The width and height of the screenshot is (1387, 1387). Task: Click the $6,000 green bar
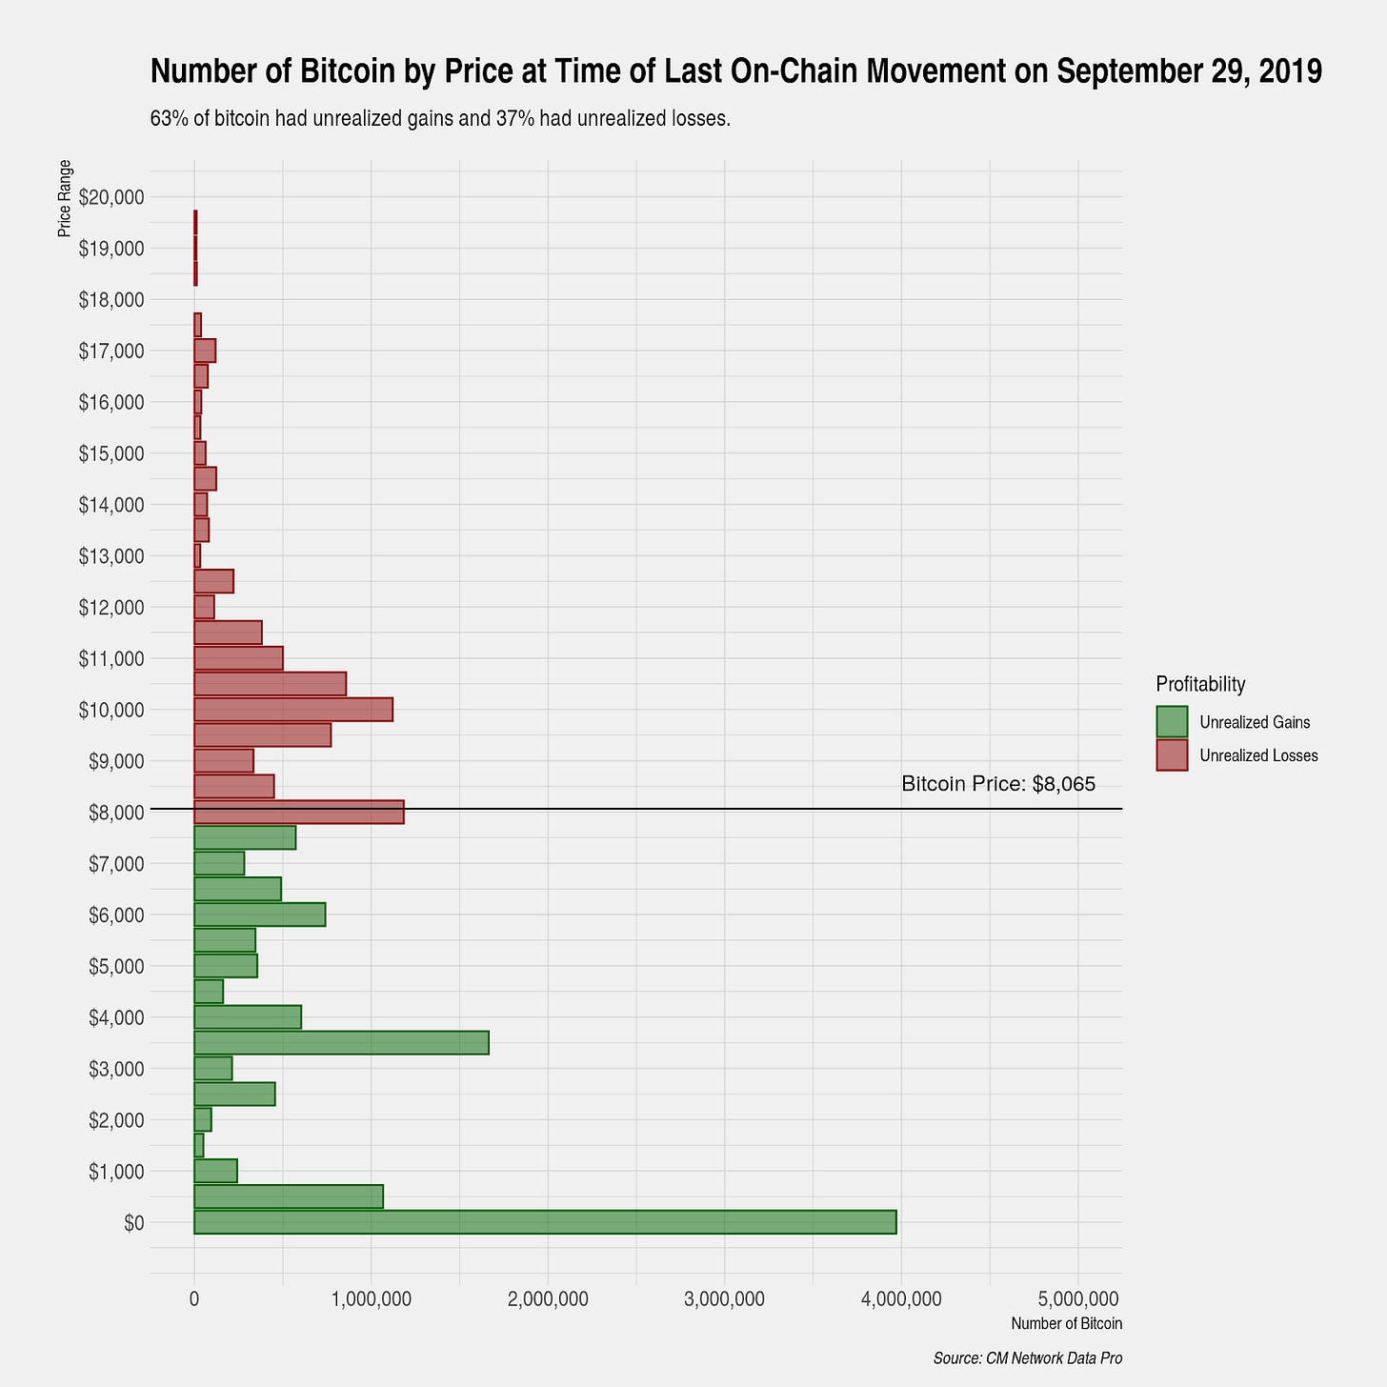point(260,914)
